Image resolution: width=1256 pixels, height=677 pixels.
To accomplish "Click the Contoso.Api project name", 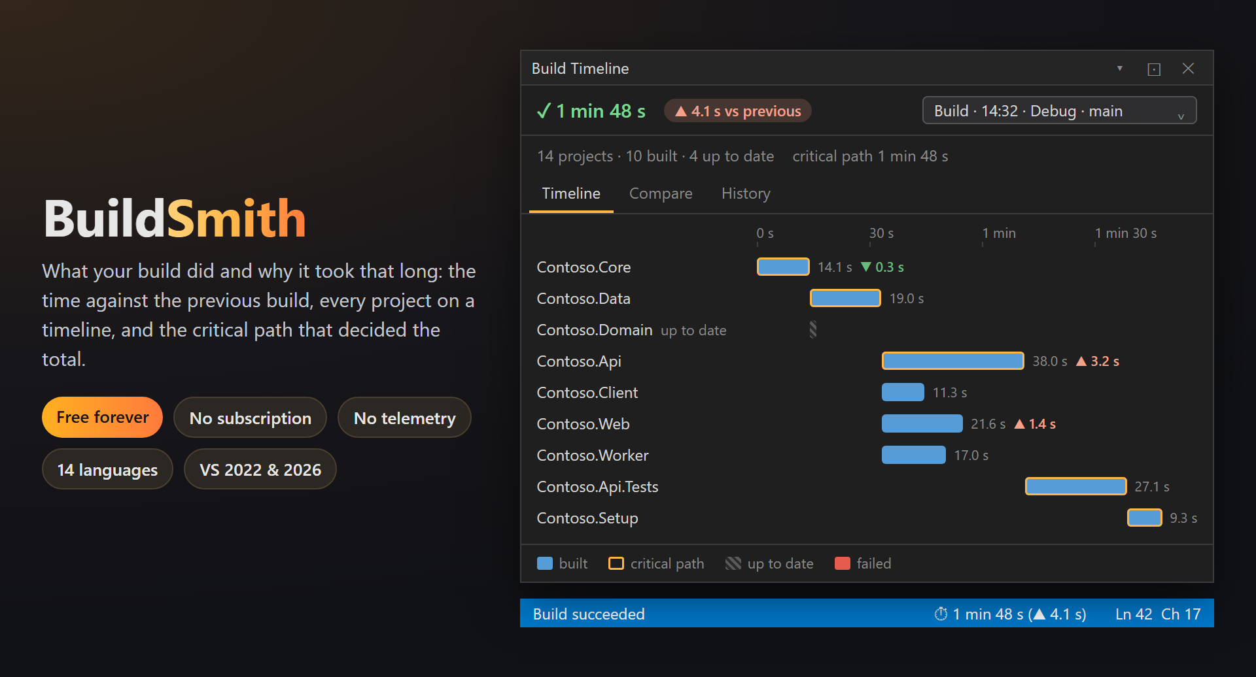I will tap(579, 361).
